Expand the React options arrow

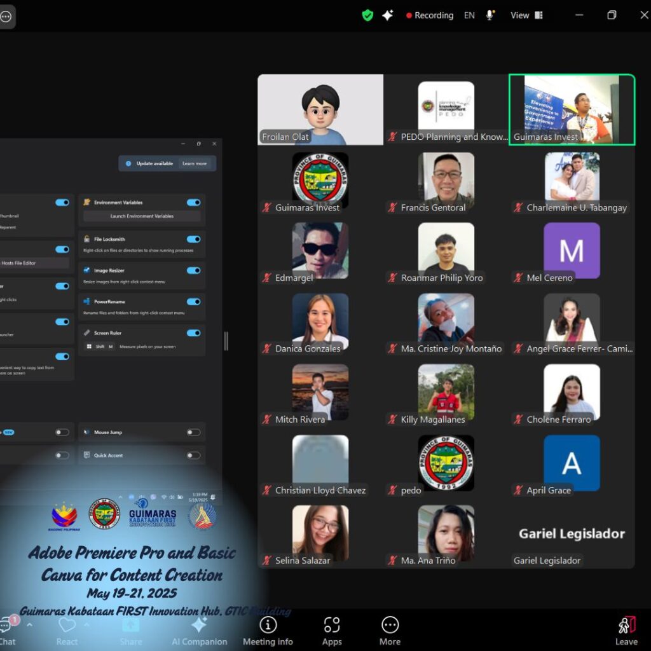coord(87,624)
